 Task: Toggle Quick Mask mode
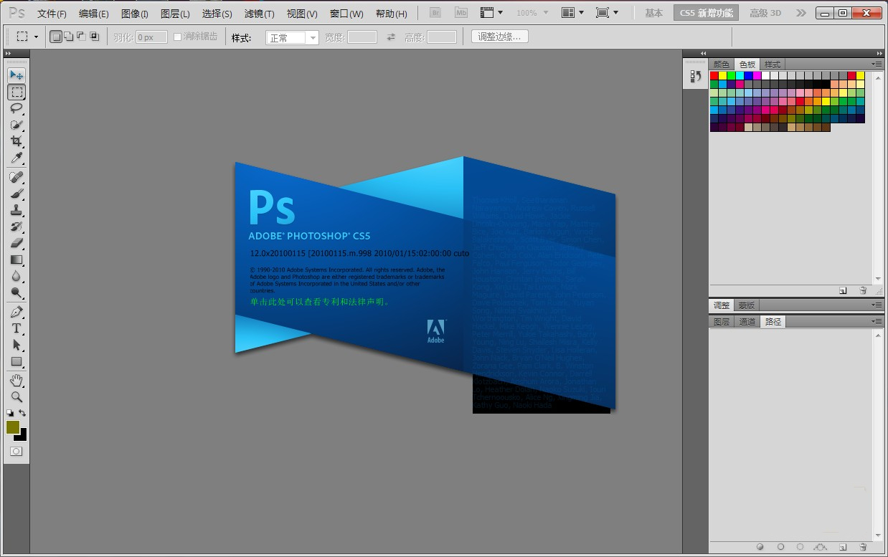[16, 452]
